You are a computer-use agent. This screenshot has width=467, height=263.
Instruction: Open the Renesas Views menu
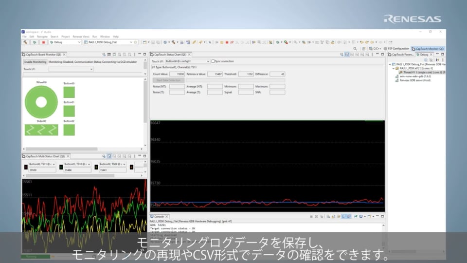[81, 37]
